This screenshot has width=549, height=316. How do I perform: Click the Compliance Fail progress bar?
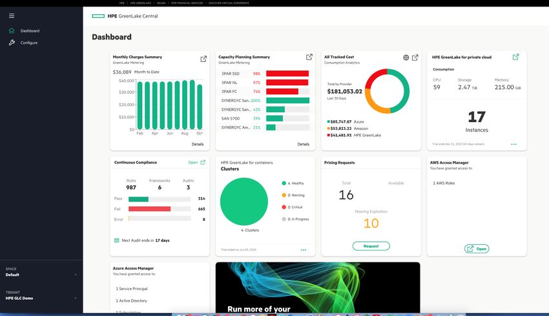pyautogui.click(x=160, y=209)
